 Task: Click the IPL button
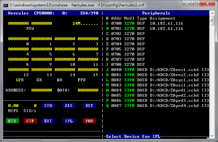coord(69,121)
